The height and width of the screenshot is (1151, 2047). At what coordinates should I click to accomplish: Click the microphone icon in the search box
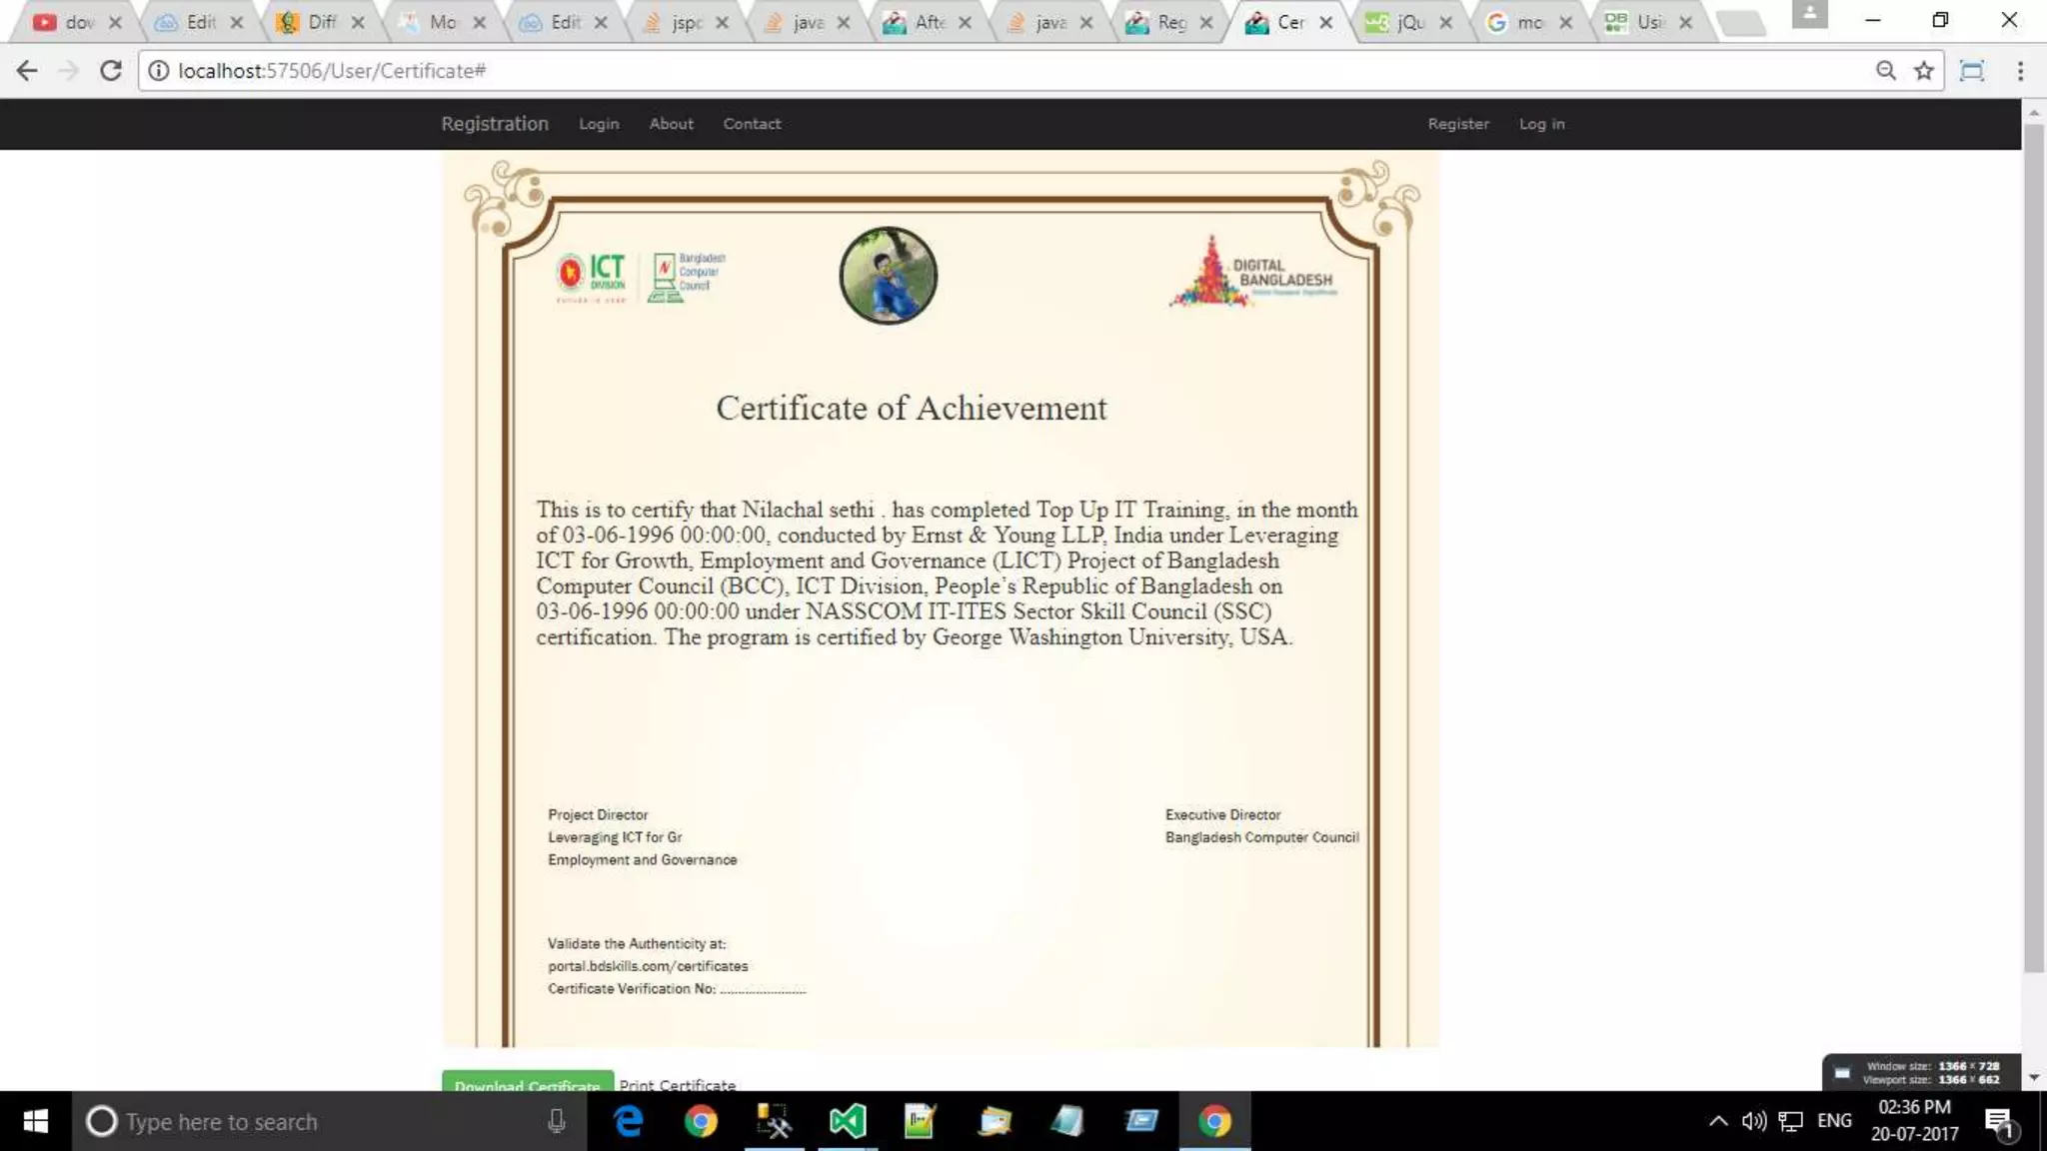(x=557, y=1121)
